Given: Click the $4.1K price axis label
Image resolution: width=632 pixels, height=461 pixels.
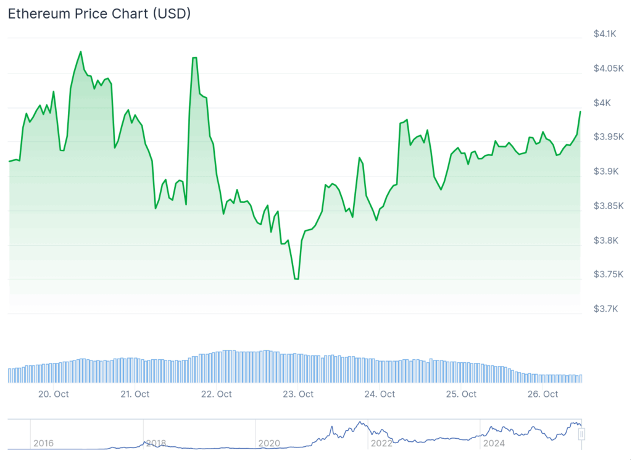Looking at the screenshot, I should click(605, 35).
